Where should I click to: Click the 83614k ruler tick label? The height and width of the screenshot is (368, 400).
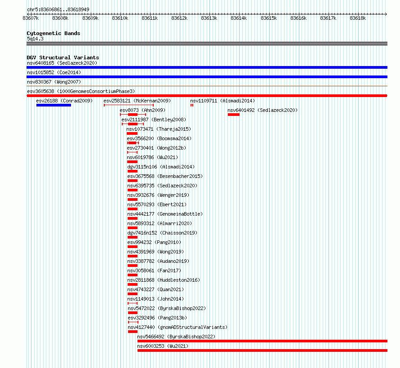tap(239, 18)
